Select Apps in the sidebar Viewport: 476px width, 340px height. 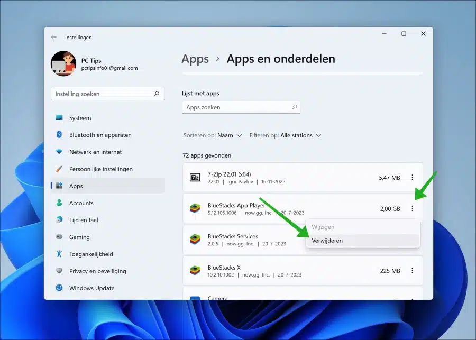click(108, 186)
